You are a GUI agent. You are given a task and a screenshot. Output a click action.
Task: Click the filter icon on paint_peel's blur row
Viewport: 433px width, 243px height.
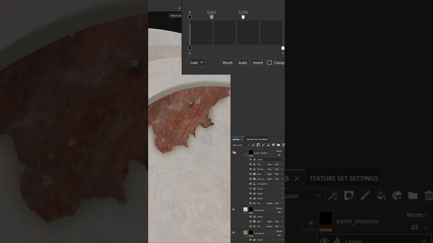click(x=254, y=221)
